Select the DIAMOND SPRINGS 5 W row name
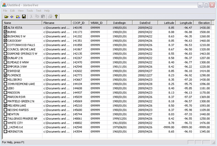This screenshot has width=217, height=146. [x=22, y=54]
